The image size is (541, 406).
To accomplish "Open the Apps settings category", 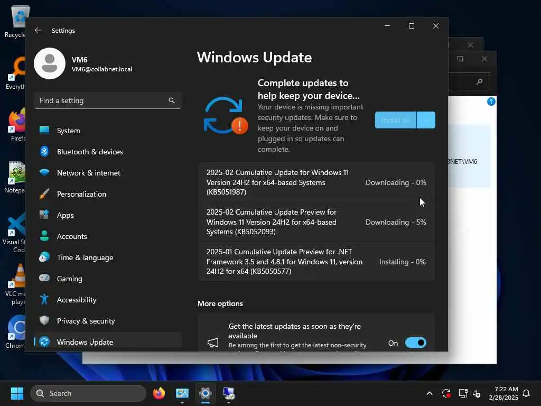I will 108,215.
